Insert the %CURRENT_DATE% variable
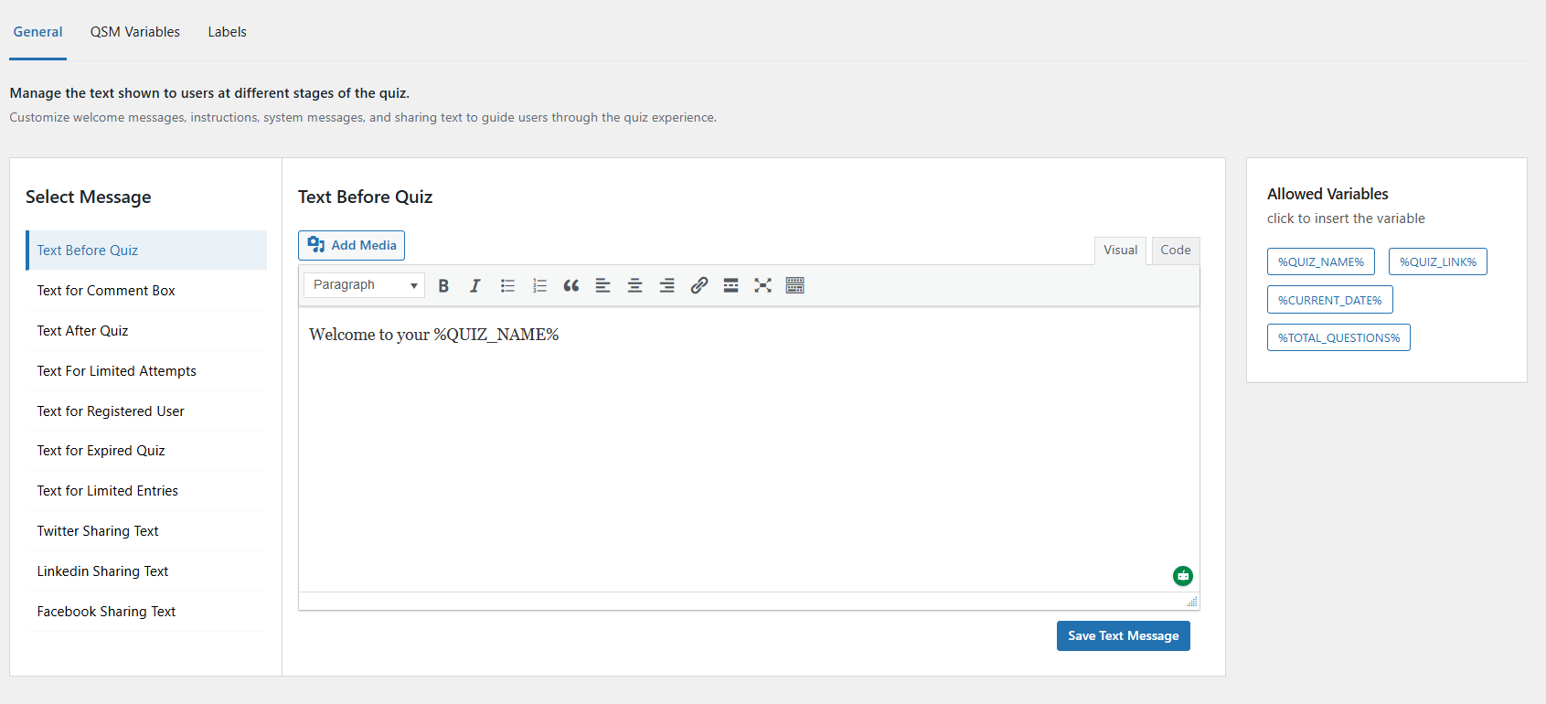The width and height of the screenshot is (1546, 704). [1330, 300]
